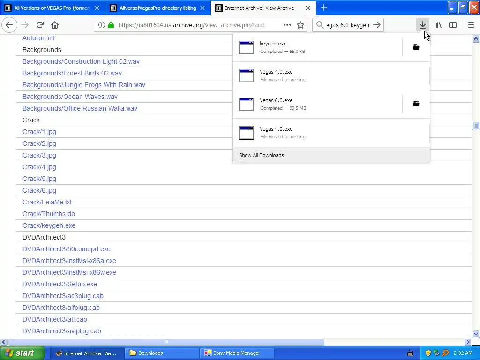The height and width of the screenshot is (360, 480).
Task: Open Backgrounds/Construction Light 02.wav link
Action: click(81, 61)
